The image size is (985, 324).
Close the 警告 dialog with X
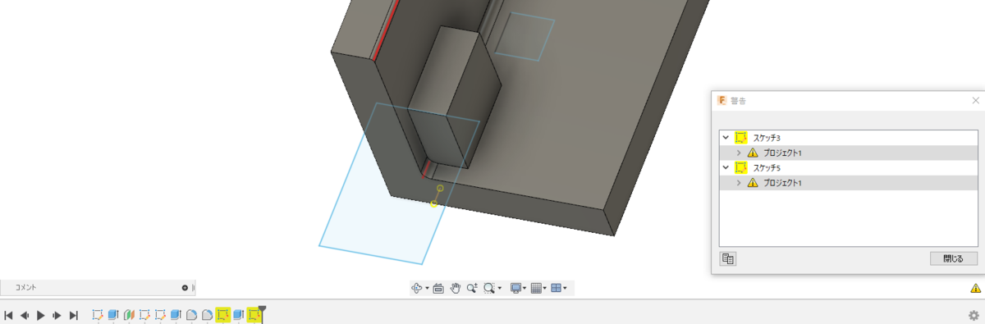[975, 100]
